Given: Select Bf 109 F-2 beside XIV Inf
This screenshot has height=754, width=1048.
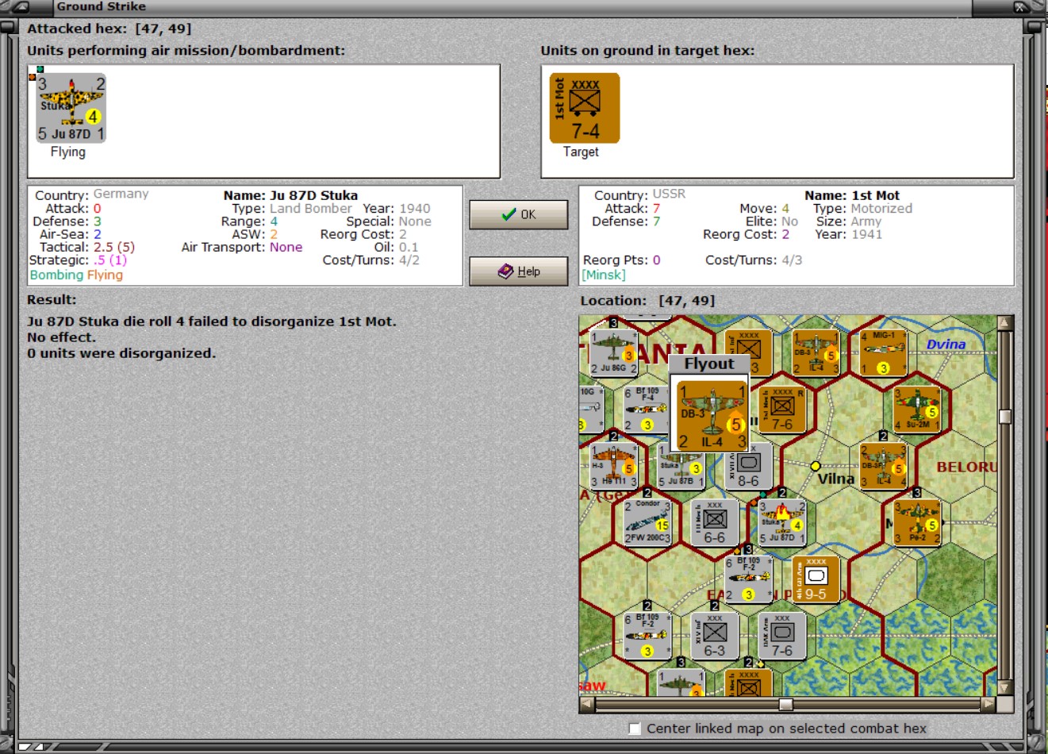Looking at the screenshot, I should coord(647,636).
